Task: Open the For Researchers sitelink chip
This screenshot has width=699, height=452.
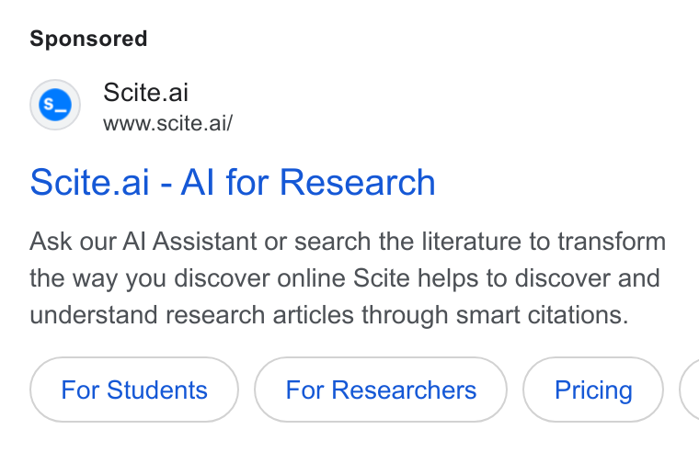Action: pyautogui.click(x=381, y=390)
